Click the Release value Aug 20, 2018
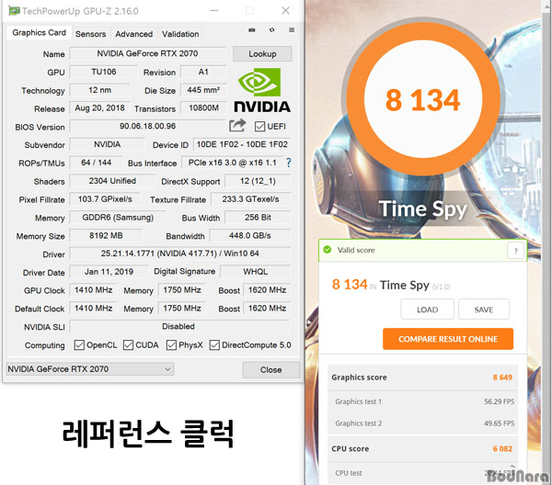This screenshot has width=552, height=485. (x=99, y=107)
